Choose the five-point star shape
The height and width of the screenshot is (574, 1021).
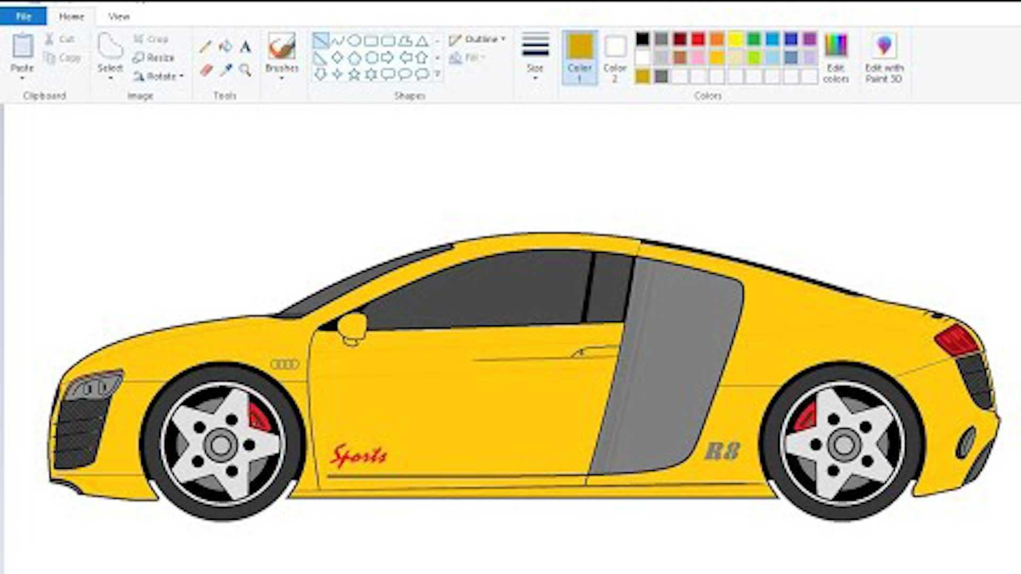click(354, 74)
